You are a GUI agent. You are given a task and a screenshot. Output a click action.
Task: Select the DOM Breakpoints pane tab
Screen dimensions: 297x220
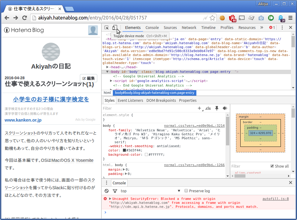(161, 100)
